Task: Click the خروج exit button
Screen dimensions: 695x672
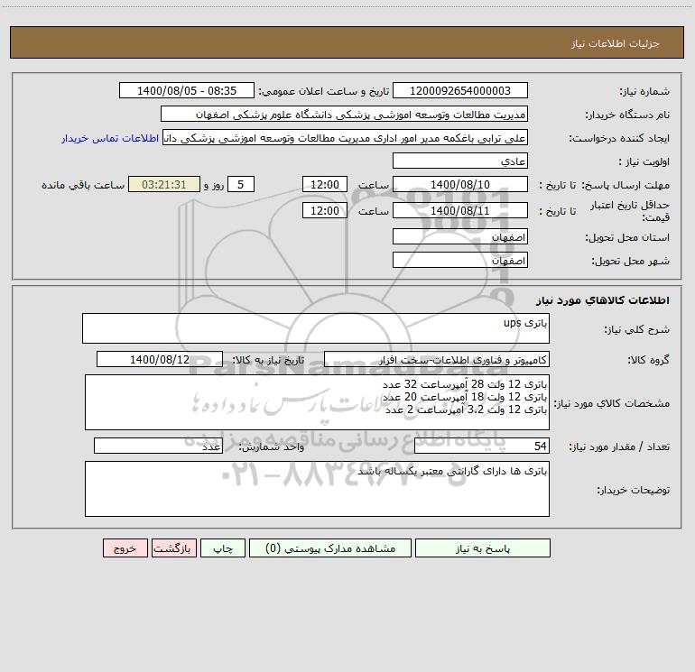Action: (125, 548)
